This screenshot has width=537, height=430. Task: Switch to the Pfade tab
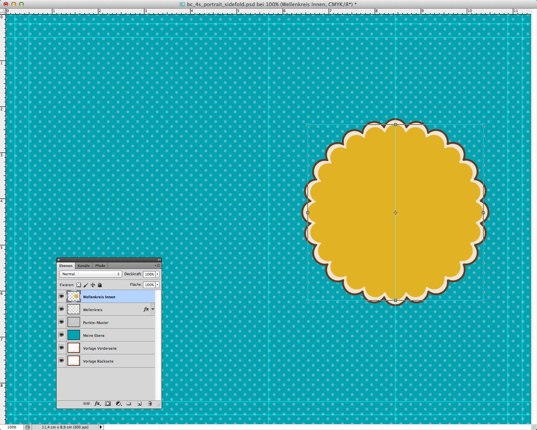click(x=100, y=266)
